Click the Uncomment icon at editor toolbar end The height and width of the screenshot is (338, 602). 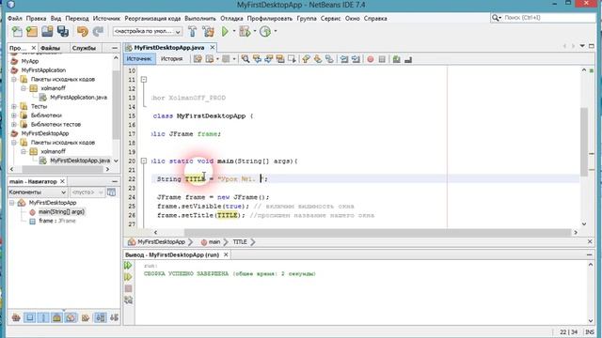coord(408,59)
